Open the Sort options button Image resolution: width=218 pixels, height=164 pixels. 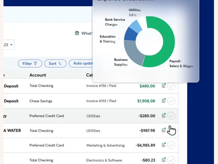click(x=55, y=63)
